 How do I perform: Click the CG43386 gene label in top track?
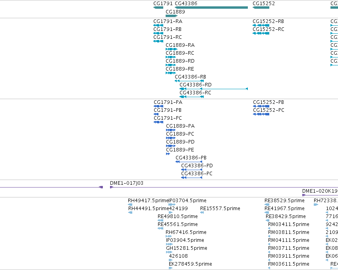click(186, 4)
